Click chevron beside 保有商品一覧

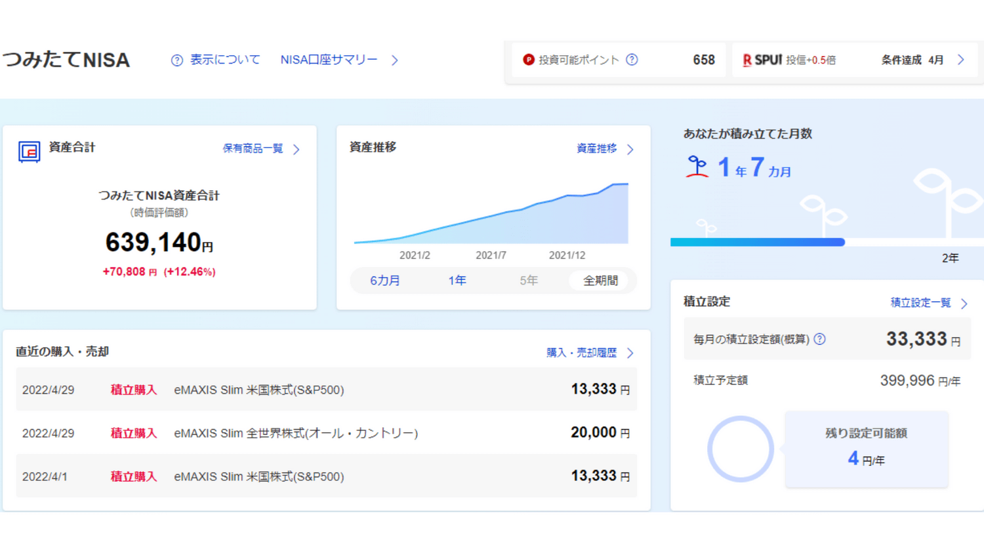297,150
